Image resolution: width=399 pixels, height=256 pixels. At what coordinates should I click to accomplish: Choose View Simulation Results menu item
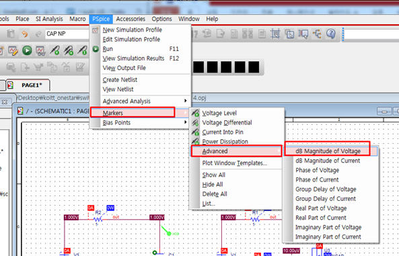pos(133,58)
